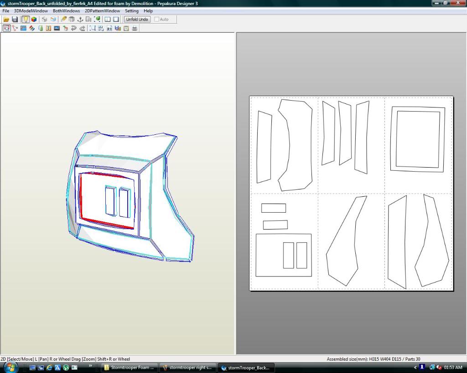This screenshot has height=373, width=467.
Task: Select the split two-pane window layout icon
Action: 108,19
